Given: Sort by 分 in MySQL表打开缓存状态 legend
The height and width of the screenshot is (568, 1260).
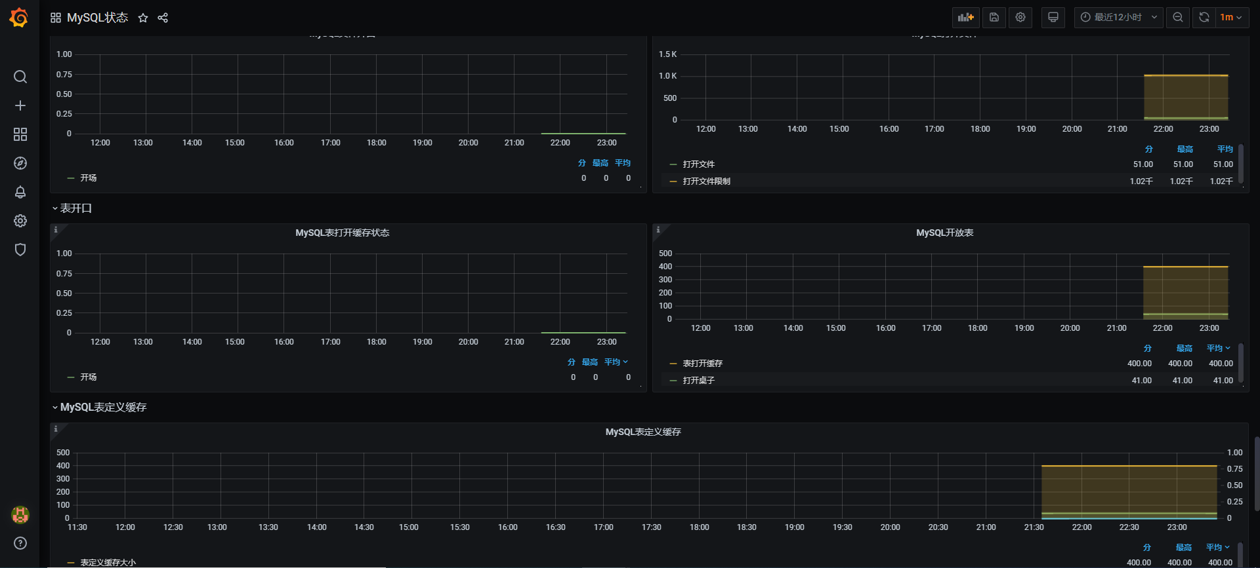Looking at the screenshot, I should pos(571,362).
